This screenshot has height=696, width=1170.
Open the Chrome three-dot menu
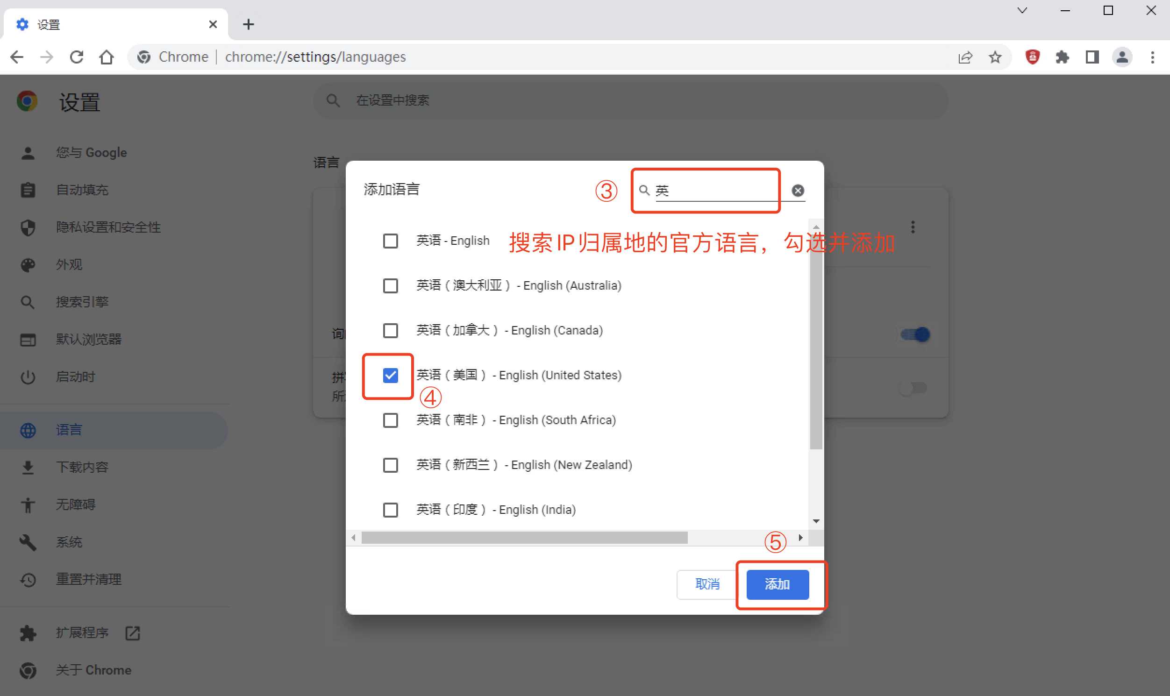pyautogui.click(x=1152, y=57)
